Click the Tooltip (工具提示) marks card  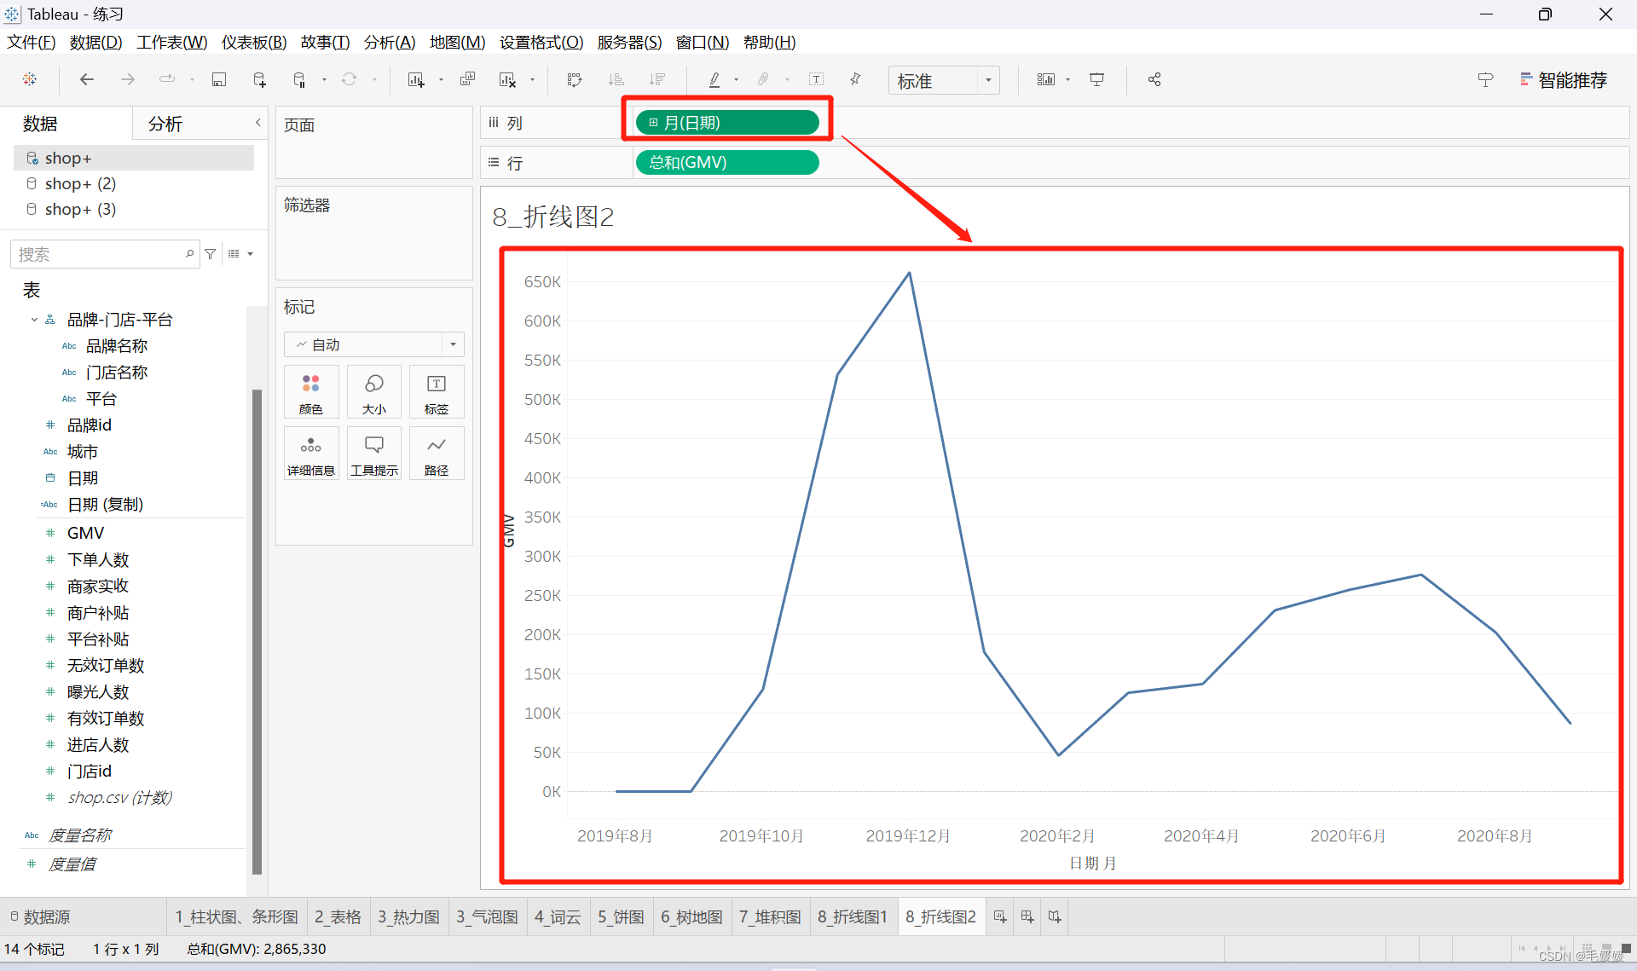coord(373,453)
